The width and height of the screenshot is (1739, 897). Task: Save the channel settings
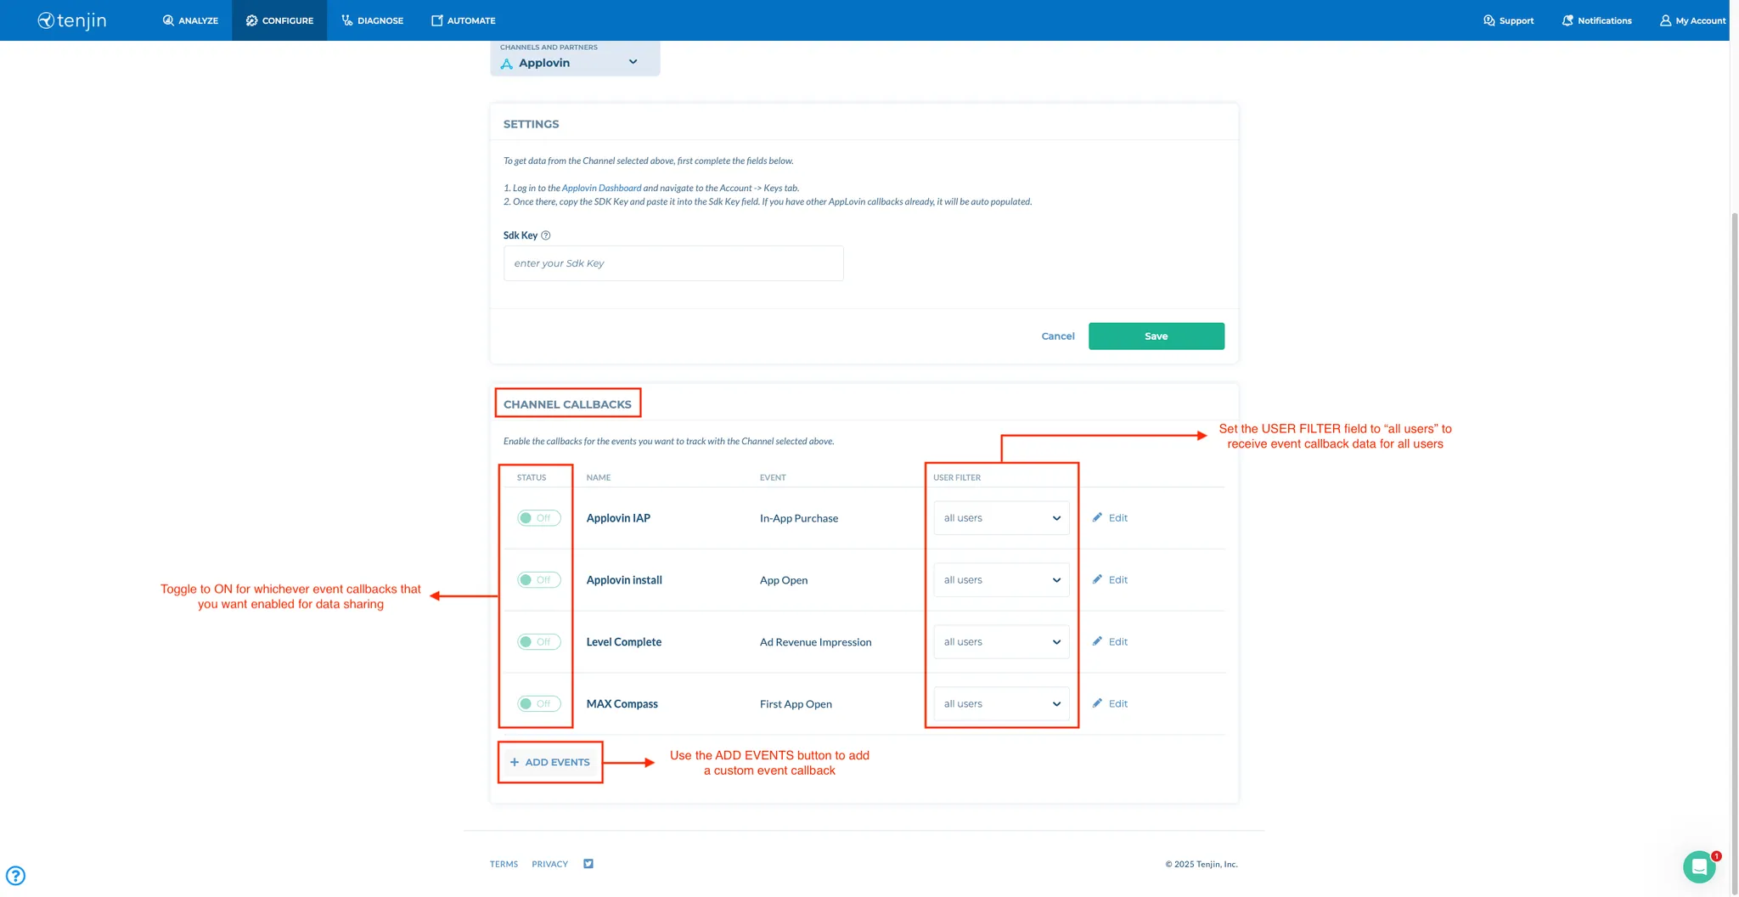click(x=1157, y=336)
